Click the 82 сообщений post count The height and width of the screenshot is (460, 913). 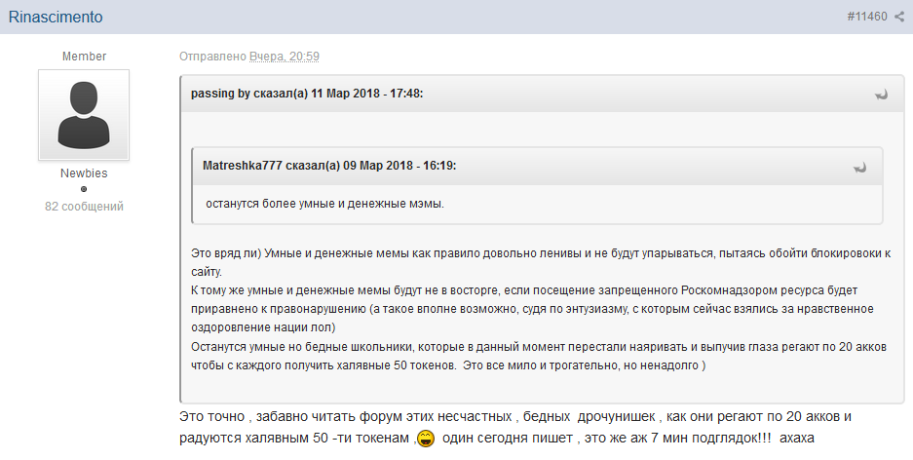pos(84,207)
